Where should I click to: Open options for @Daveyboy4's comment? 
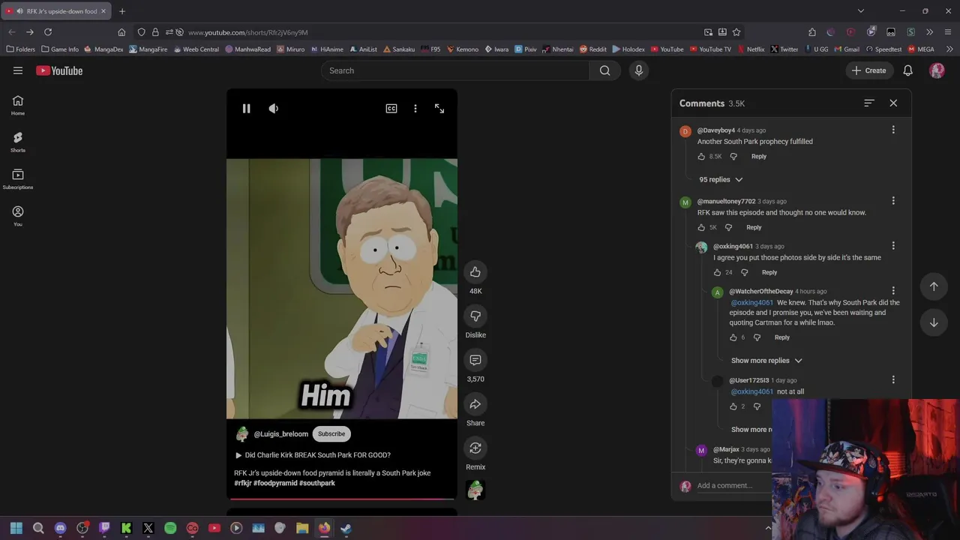click(893, 130)
